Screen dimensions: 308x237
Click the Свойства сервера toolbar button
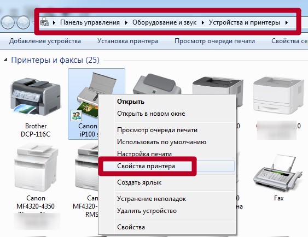click(289, 41)
